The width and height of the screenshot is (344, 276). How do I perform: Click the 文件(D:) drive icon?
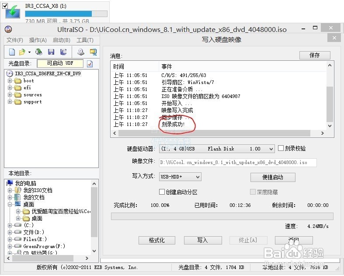click(x=18, y=232)
